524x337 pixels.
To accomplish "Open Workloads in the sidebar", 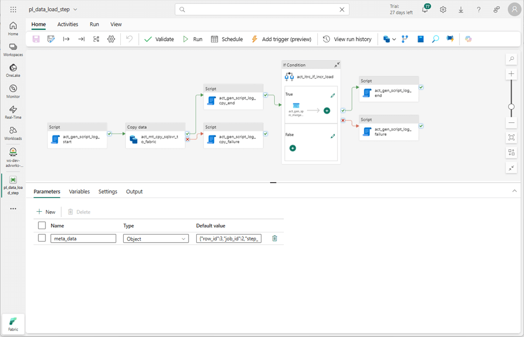I will (x=13, y=133).
